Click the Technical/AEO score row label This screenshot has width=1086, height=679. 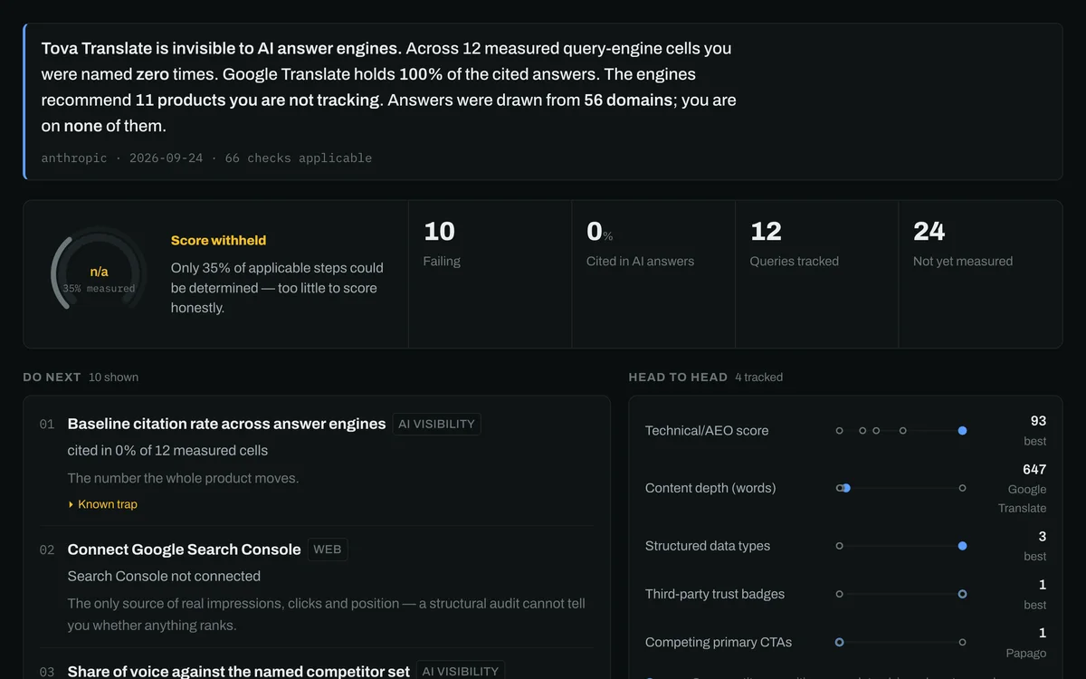pyautogui.click(x=707, y=431)
